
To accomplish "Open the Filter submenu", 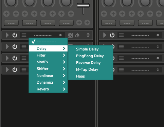I will point(48,55).
